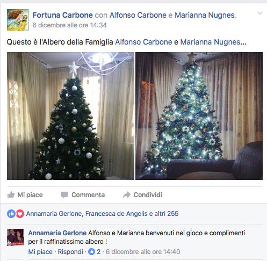This screenshot has width=267, height=261.
Task: Open Fortuna Carbone's profile name link
Action: coord(63,15)
